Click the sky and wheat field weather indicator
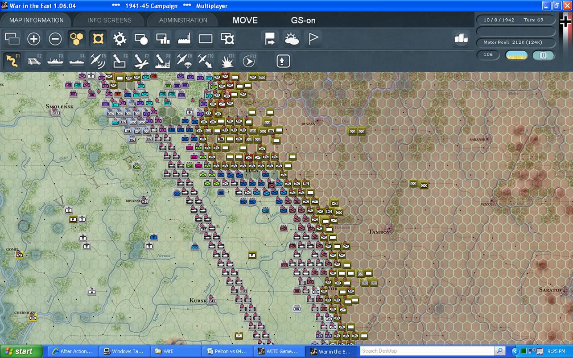 (516, 55)
